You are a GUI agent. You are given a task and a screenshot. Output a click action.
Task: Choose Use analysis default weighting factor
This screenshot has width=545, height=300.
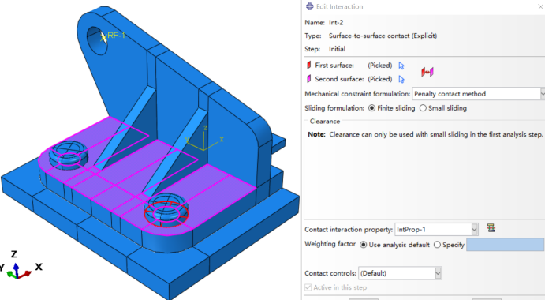[364, 245]
